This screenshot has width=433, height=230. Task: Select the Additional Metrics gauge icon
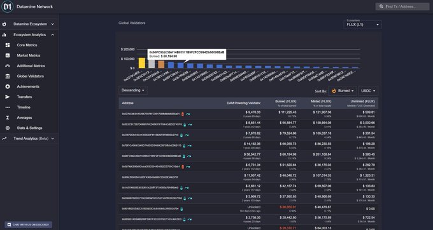click(x=8, y=66)
